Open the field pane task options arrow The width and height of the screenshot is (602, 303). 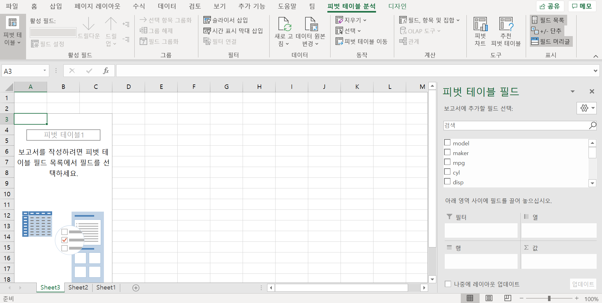click(572, 91)
